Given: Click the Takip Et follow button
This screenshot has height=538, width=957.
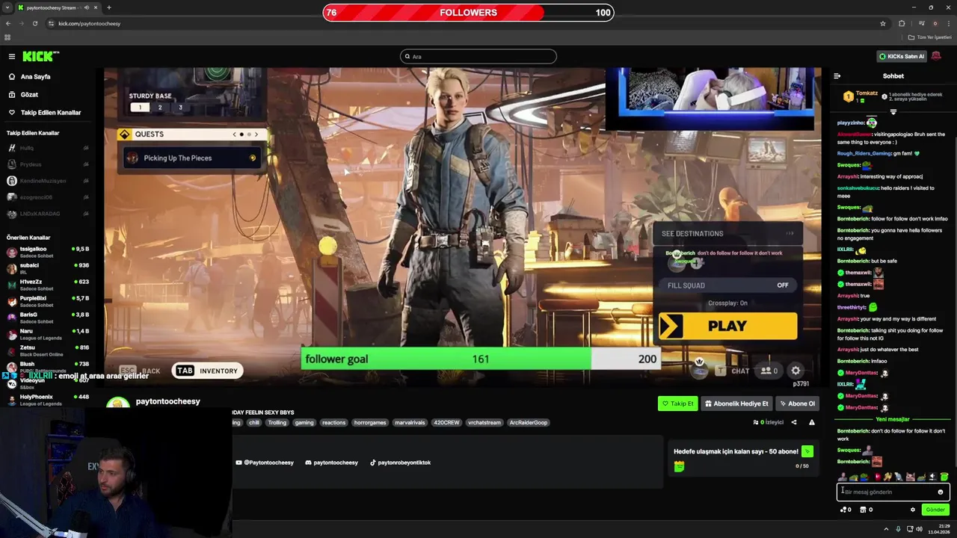Looking at the screenshot, I should coord(677,403).
